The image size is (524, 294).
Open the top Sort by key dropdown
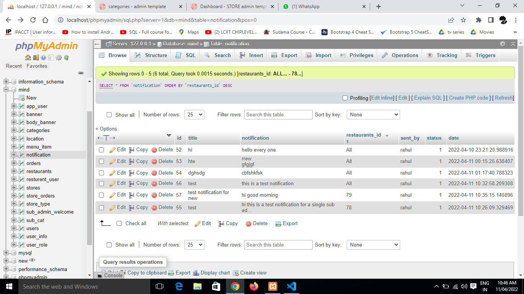click(x=373, y=115)
